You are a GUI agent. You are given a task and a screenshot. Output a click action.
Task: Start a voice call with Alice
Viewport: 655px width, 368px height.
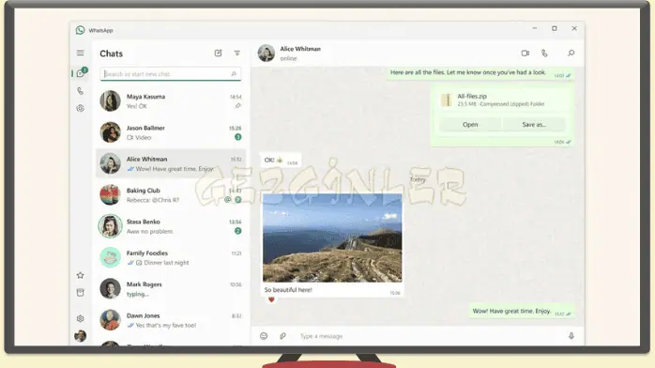544,54
